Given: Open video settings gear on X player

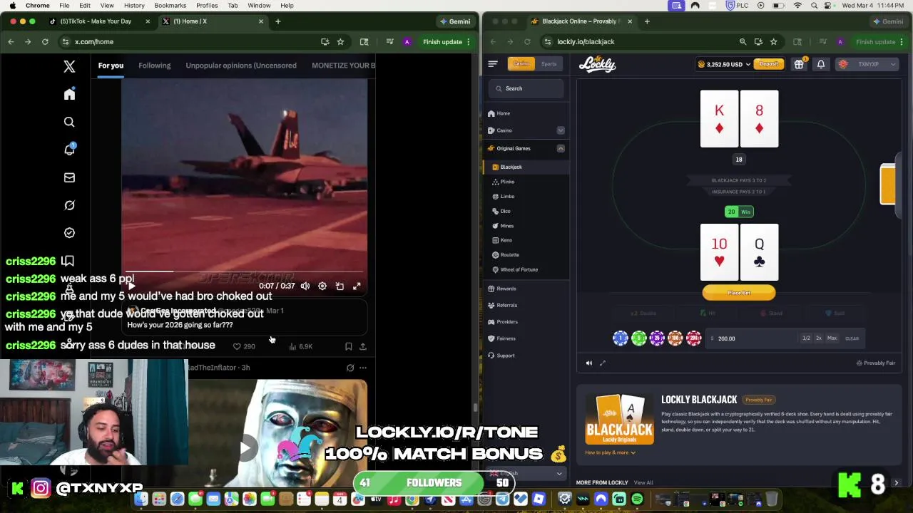Looking at the screenshot, I should coord(322,286).
